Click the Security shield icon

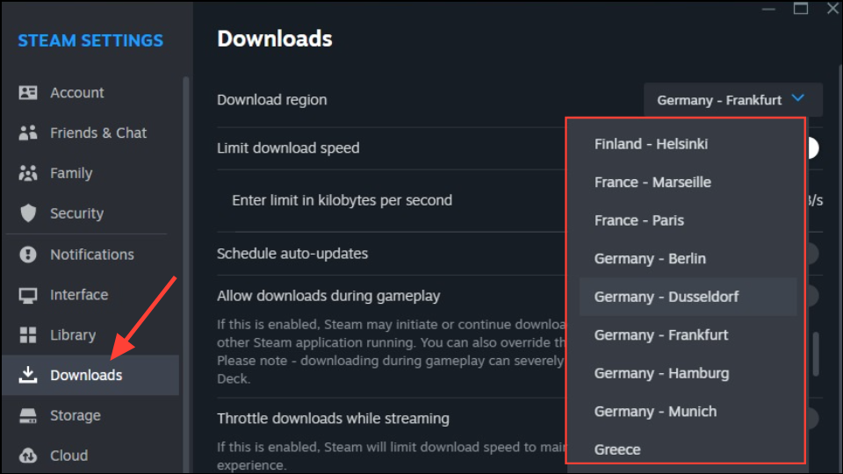pyautogui.click(x=28, y=213)
